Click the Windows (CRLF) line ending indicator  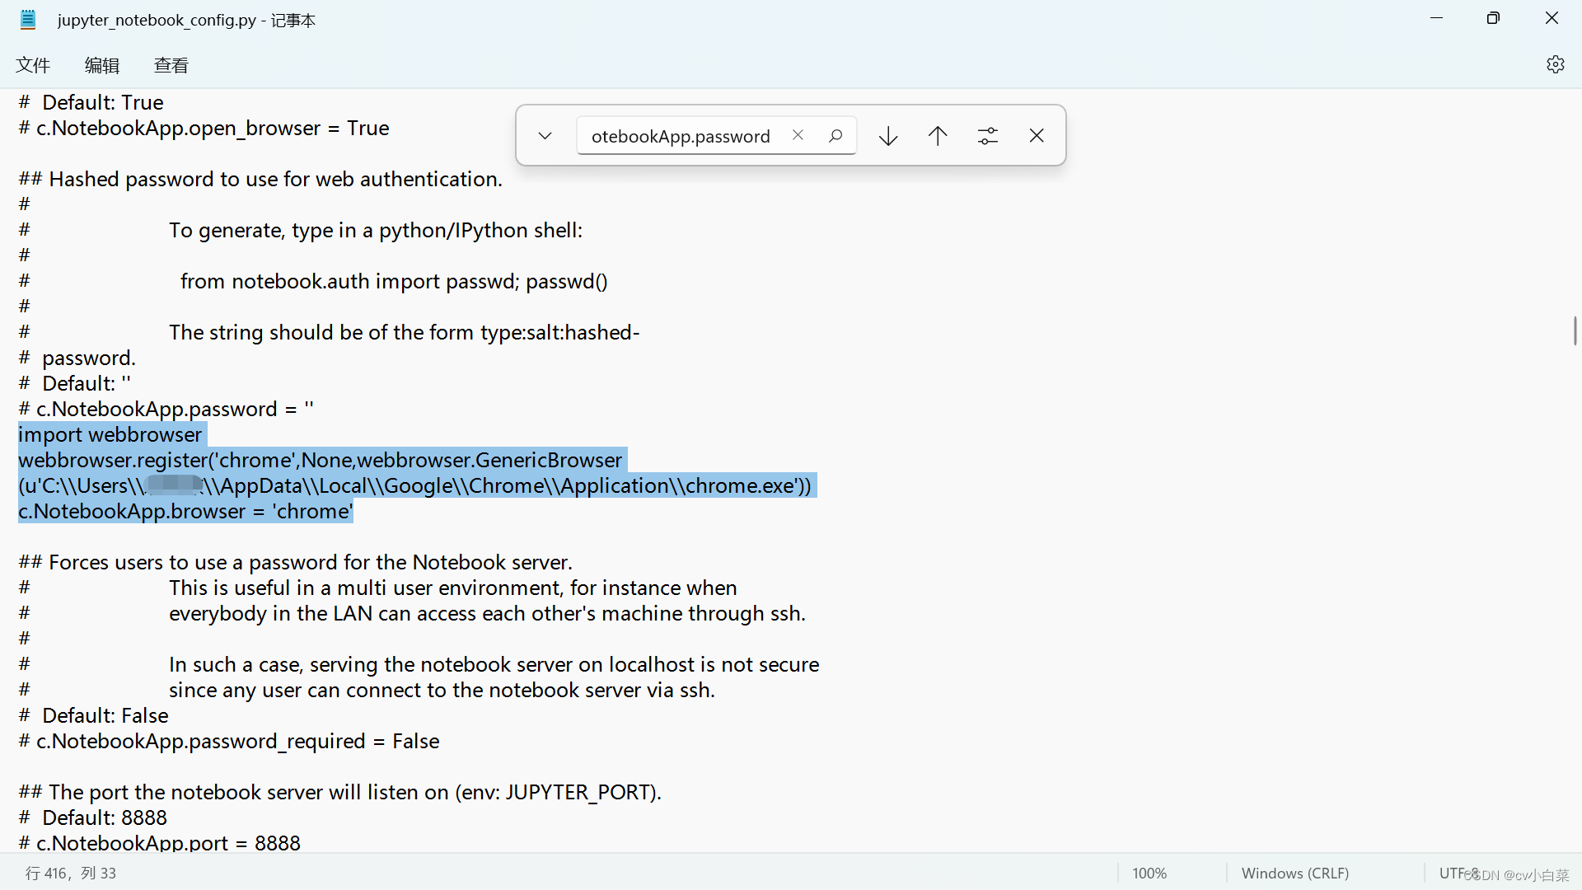click(1294, 874)
